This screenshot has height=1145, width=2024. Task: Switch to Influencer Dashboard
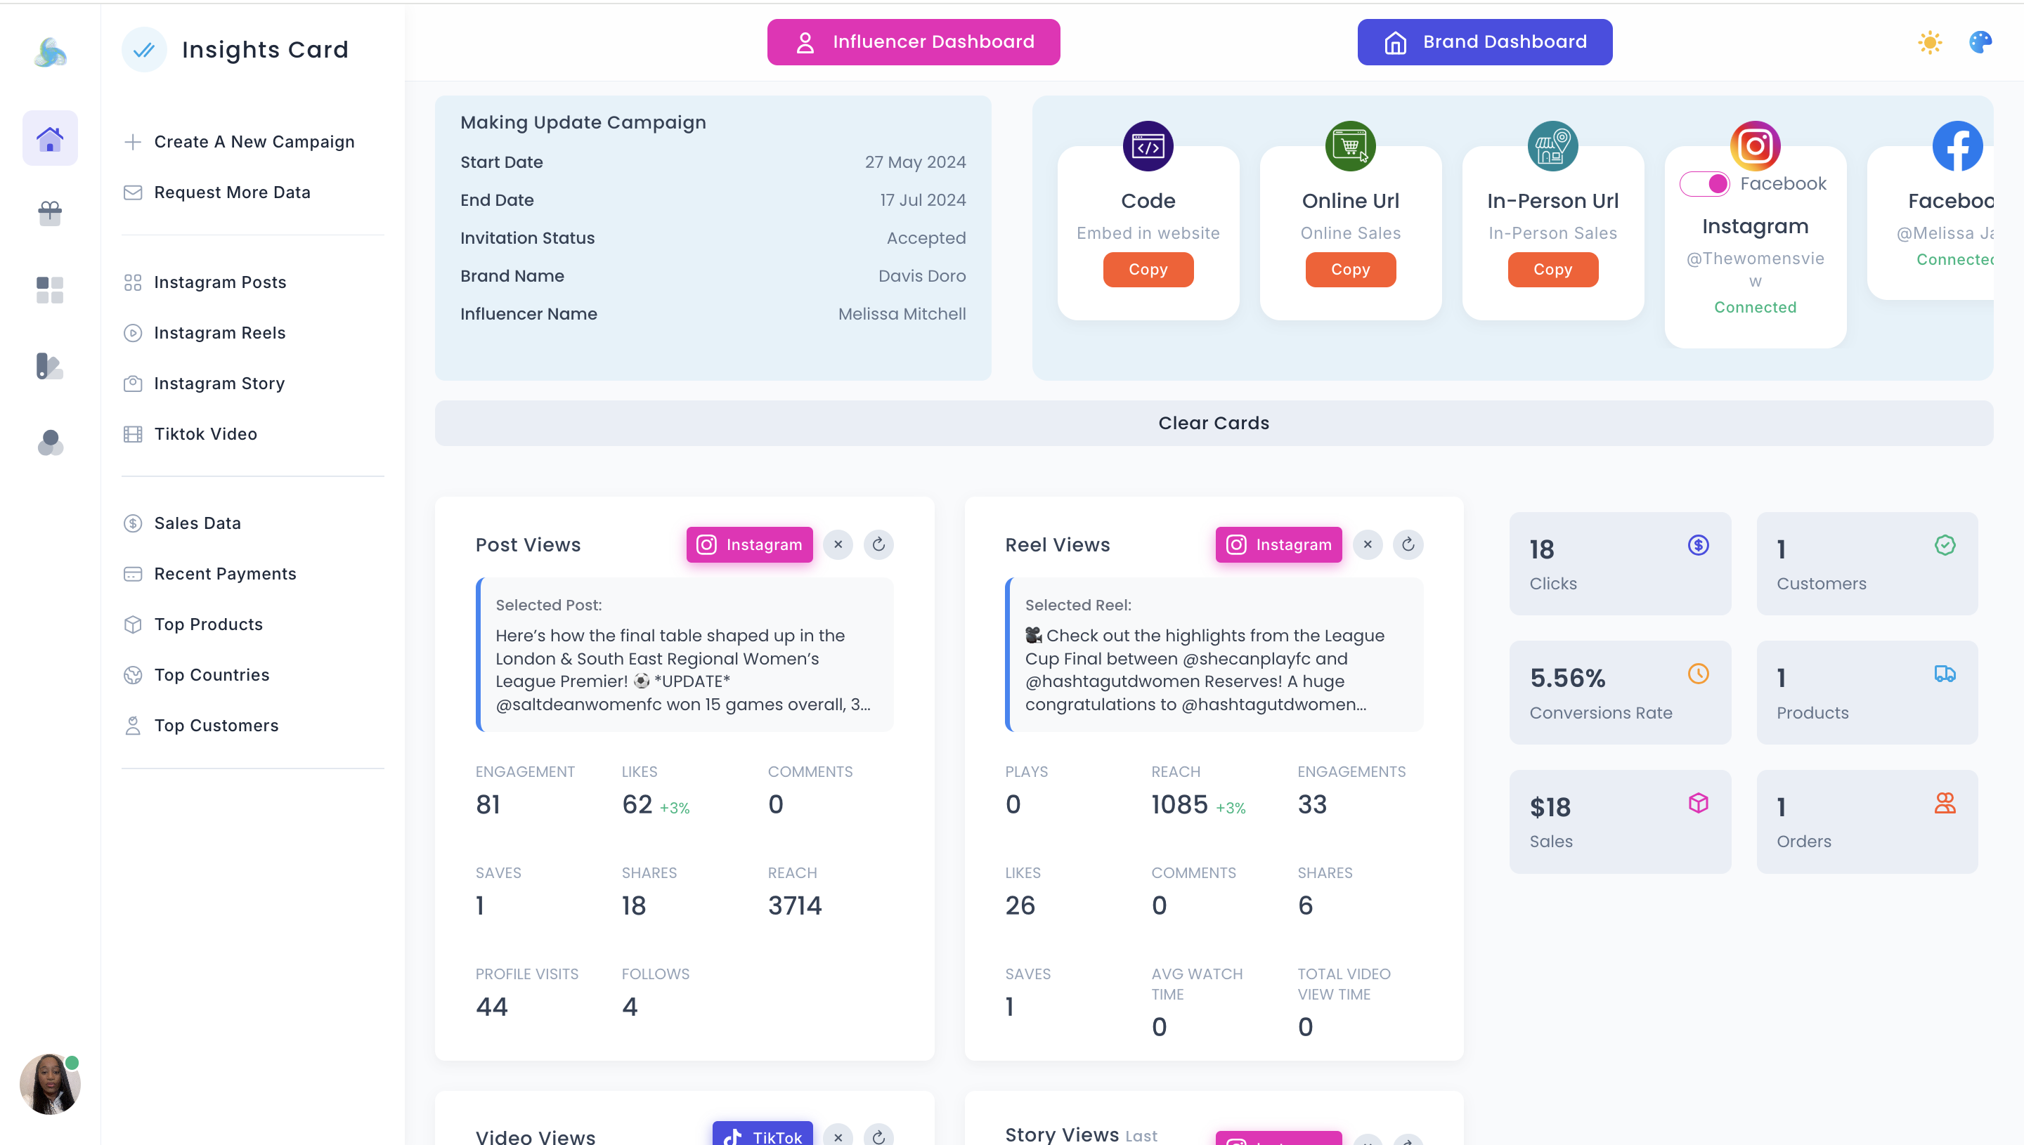pyautogui.click(x=914, y=41)
